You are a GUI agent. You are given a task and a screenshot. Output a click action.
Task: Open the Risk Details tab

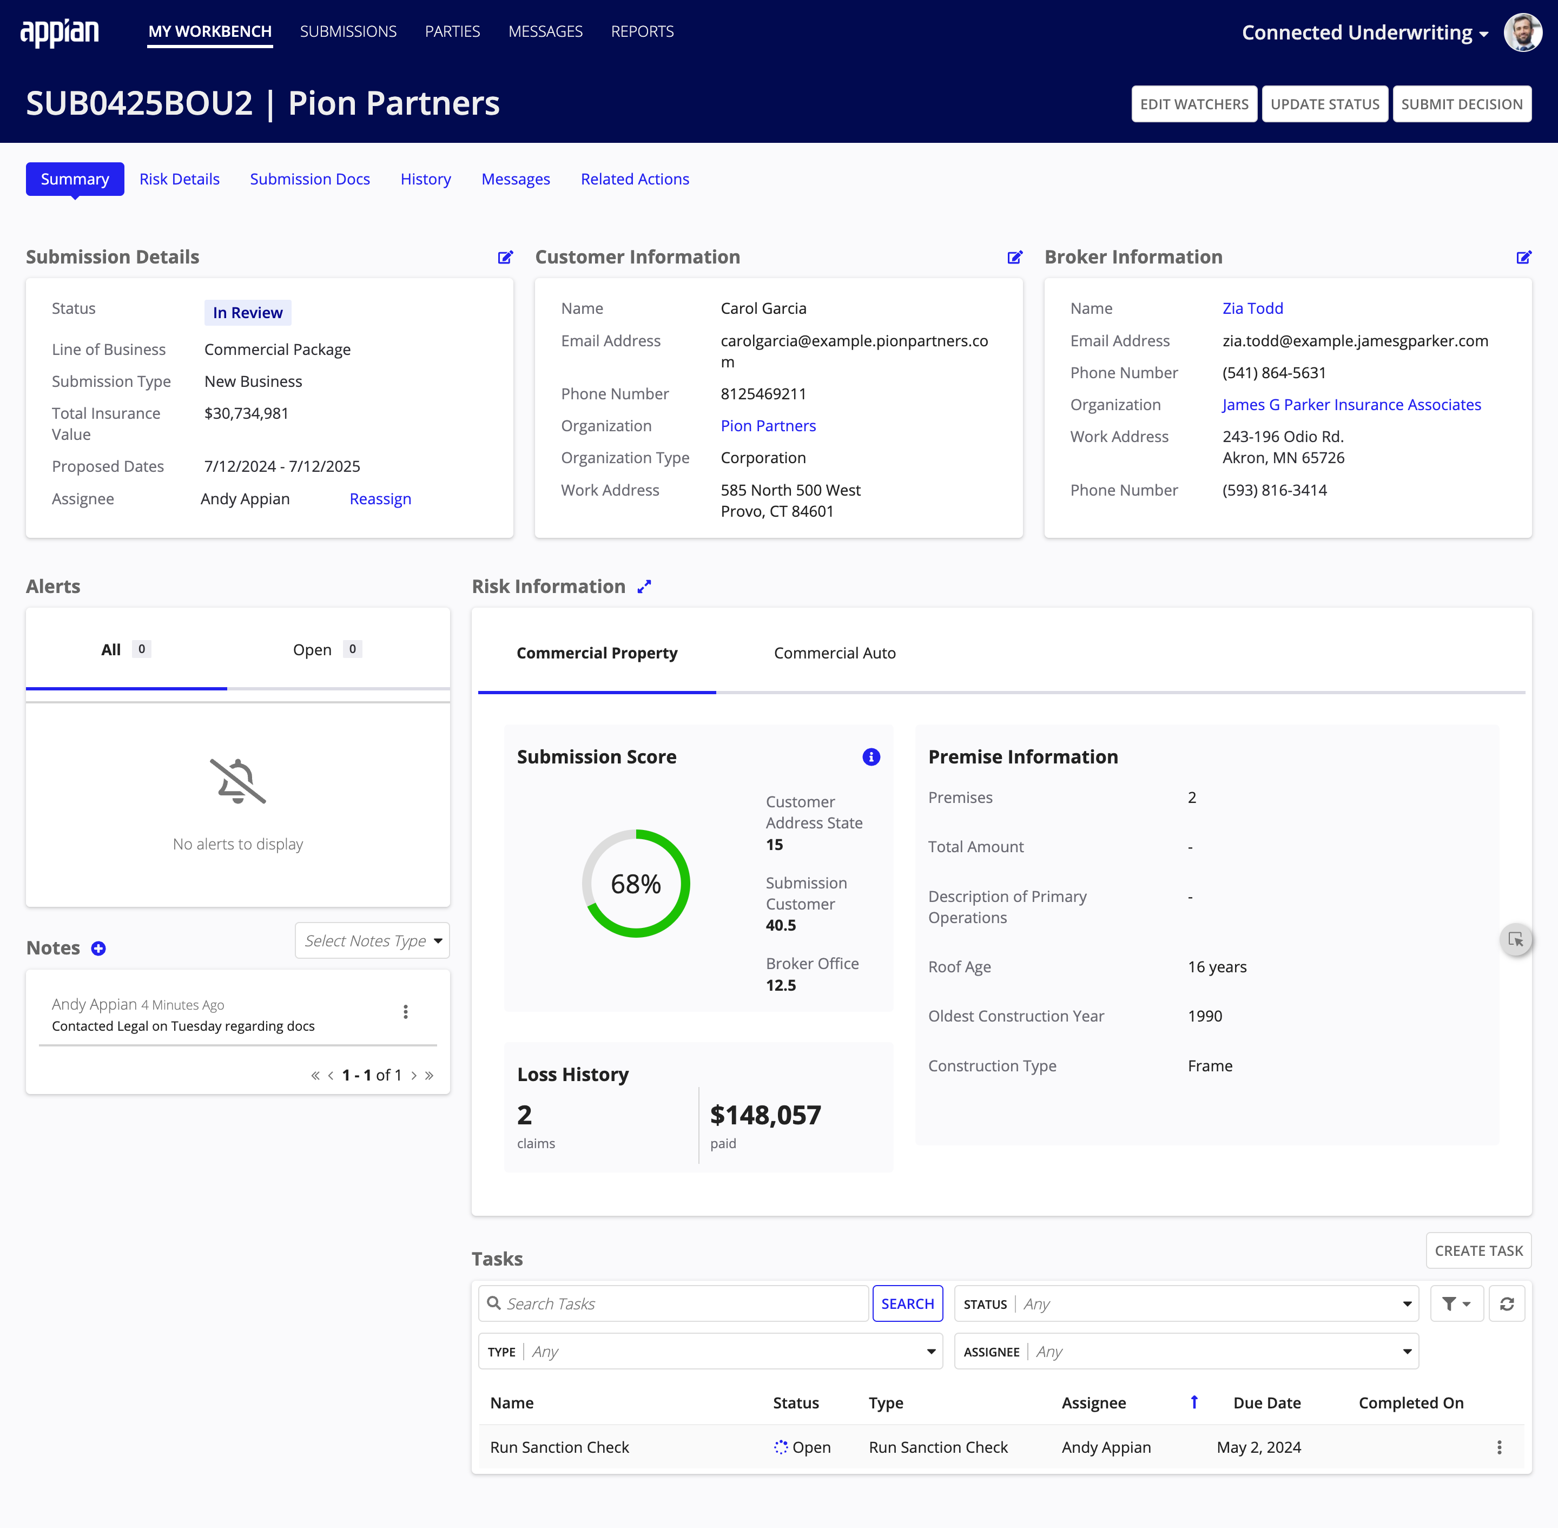(180, 179)
